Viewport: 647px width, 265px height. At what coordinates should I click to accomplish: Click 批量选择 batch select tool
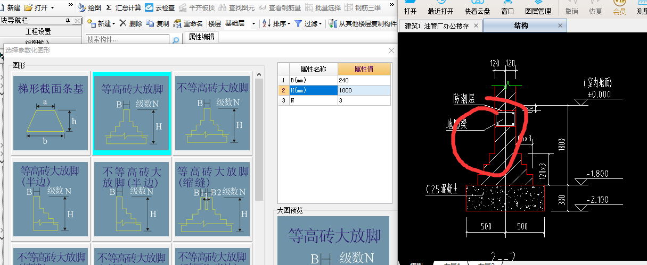(322, 7)
